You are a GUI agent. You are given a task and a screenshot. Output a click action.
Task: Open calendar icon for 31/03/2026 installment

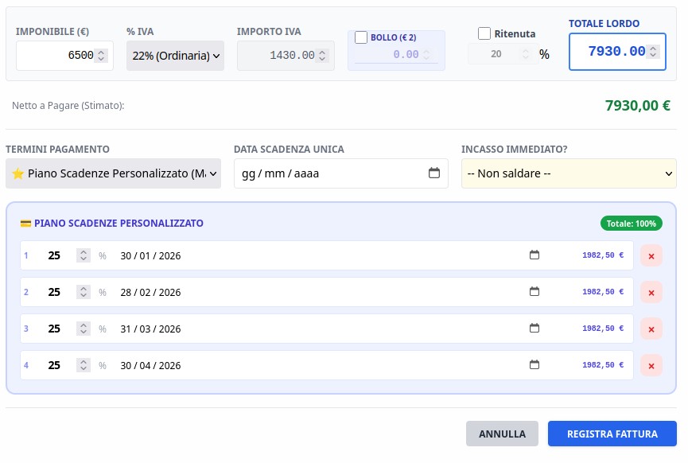point(534,329)
